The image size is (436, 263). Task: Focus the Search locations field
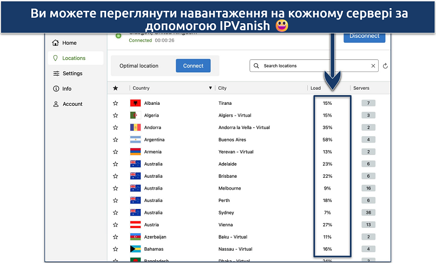[x=314, y=66]
